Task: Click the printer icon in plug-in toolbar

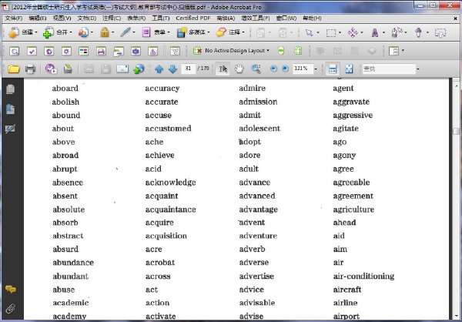Action: coord(101,52)
